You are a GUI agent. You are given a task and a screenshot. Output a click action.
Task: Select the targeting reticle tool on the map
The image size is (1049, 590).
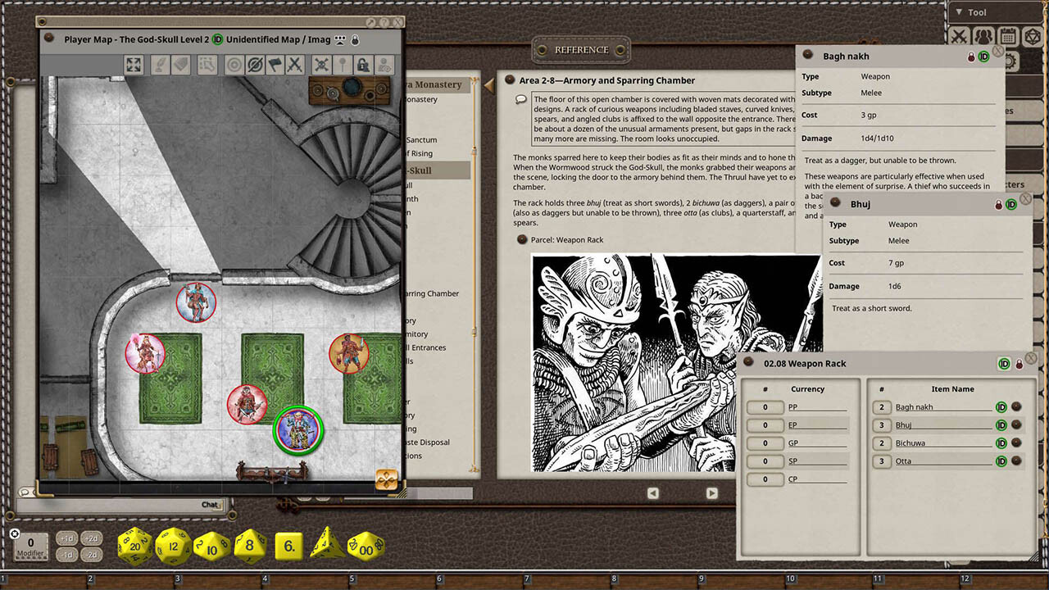click(x=234, y=65)
